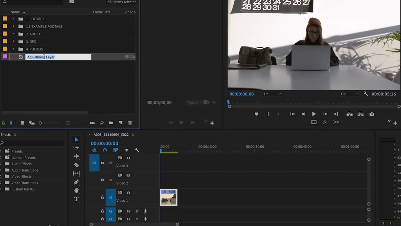The image size is (401, 226).
Task: Open Program Monitor Button Editor plus
Action: pyautogui.click(x=395, y=123)
